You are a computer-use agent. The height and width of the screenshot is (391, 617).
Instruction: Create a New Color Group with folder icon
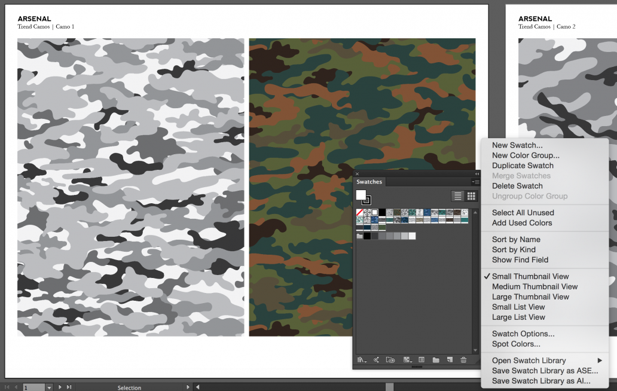[x=435, y=360]
